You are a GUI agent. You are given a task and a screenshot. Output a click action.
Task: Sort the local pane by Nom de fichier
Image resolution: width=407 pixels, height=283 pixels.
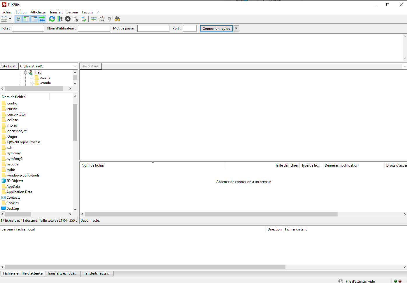coord(25,97)
